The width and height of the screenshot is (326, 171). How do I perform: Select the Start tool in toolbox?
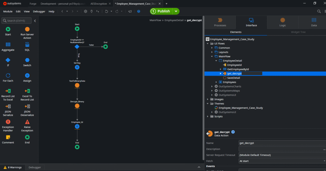[8, 31]
